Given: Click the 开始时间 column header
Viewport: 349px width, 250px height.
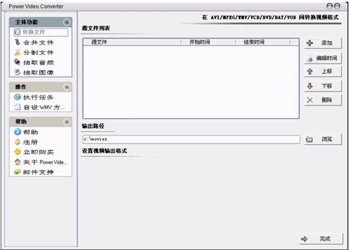Looking at the screenshot, I should (199, 42).
